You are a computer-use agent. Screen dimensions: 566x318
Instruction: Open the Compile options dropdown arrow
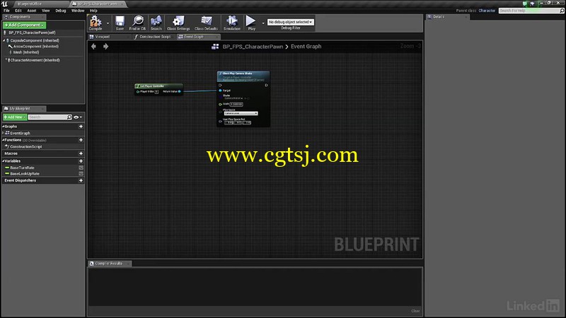tap(108, 23)
